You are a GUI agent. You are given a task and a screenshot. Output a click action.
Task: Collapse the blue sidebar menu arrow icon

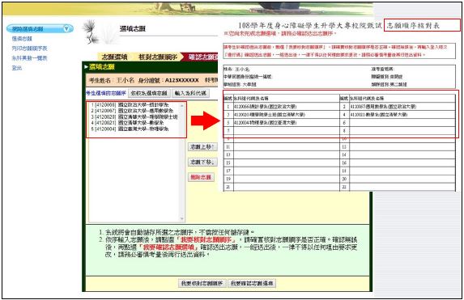click(x=66, y=28)
